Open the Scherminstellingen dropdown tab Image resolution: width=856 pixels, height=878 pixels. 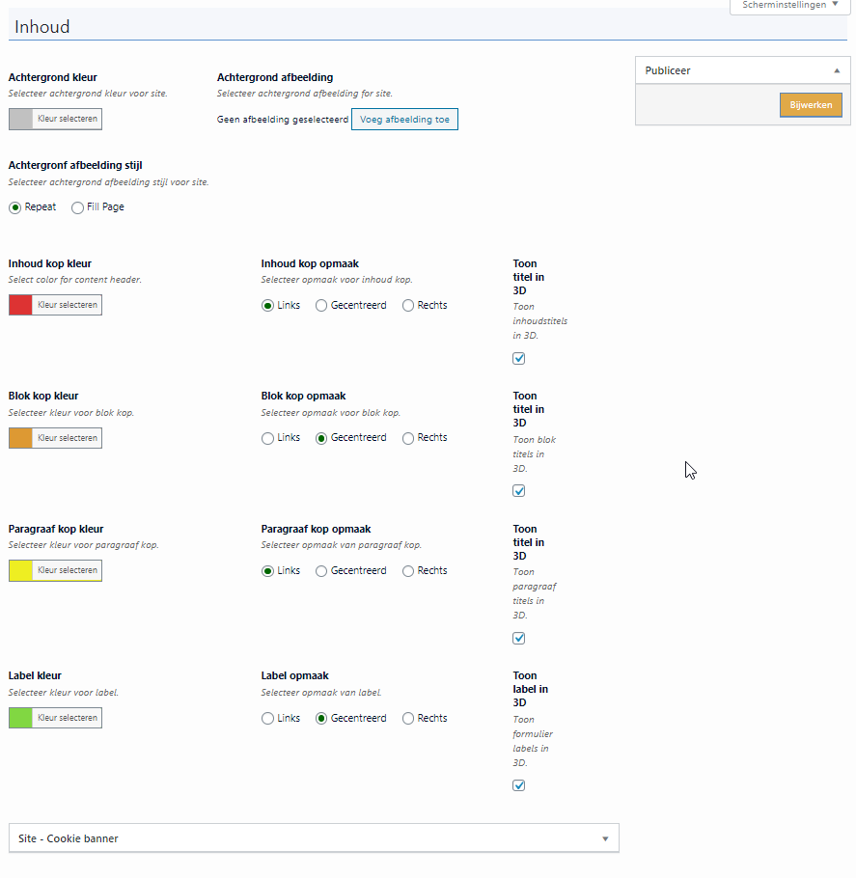pyautogui.click(x=790, y=5)
